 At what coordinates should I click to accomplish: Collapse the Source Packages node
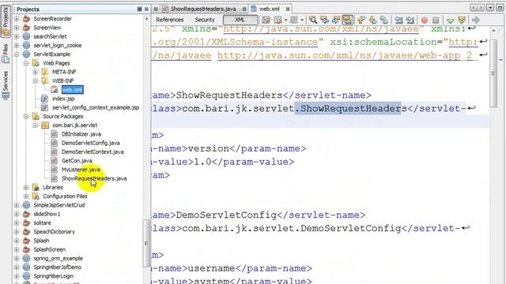coord(26,116)
